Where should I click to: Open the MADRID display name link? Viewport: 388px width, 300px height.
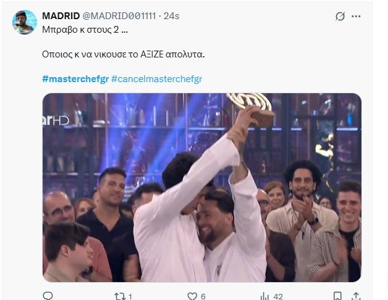[x=61, y=16]
